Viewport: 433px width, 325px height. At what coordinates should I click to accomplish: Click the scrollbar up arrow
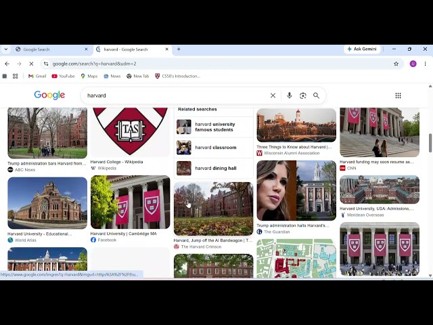tap(430, 86)
